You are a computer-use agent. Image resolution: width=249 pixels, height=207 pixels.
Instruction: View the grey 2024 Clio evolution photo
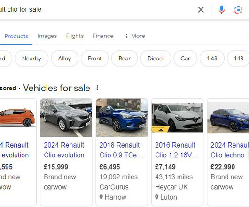click(66, 118)
